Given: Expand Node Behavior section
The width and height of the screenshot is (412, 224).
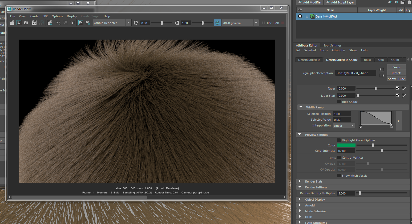Looking at the screenshot, I should [x=300, y=211].
